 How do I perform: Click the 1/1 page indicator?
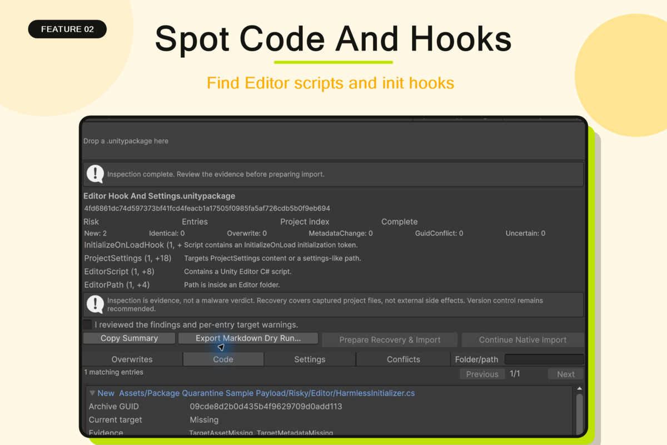515,374
